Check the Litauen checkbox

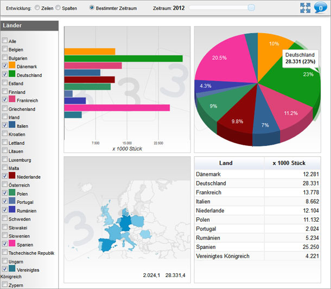5,150
